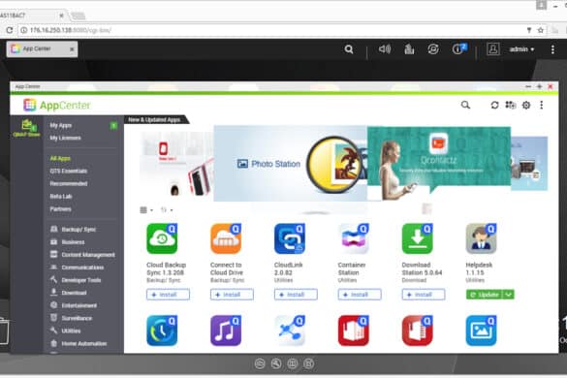Open the Business category
567x378 pixels.
tap(67, 242)
